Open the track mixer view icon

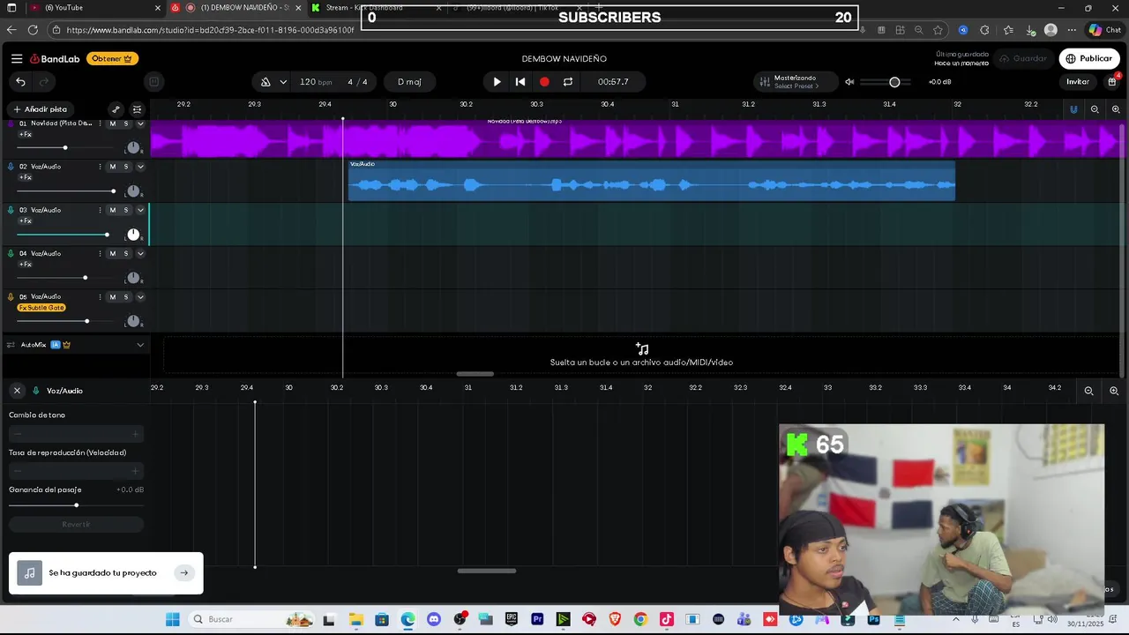[137, 109]
